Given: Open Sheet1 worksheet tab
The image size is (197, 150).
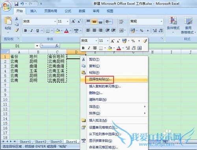Looking at the screenshot, I should tap(25, 142).
